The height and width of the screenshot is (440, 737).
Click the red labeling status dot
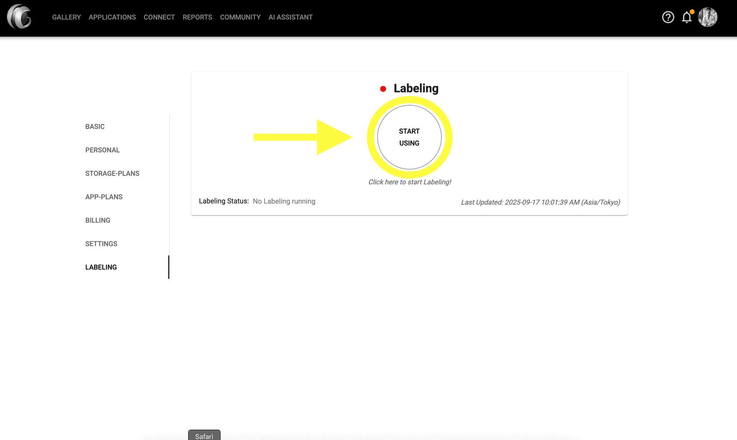point(383,89)
